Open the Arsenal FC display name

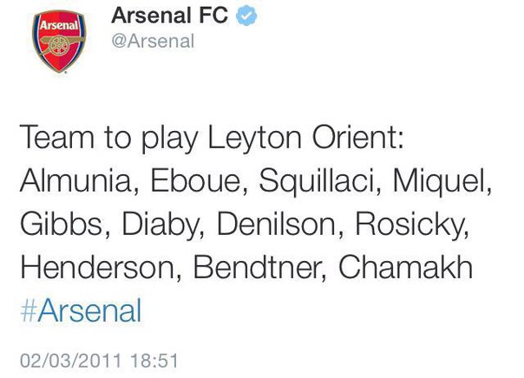169,16
